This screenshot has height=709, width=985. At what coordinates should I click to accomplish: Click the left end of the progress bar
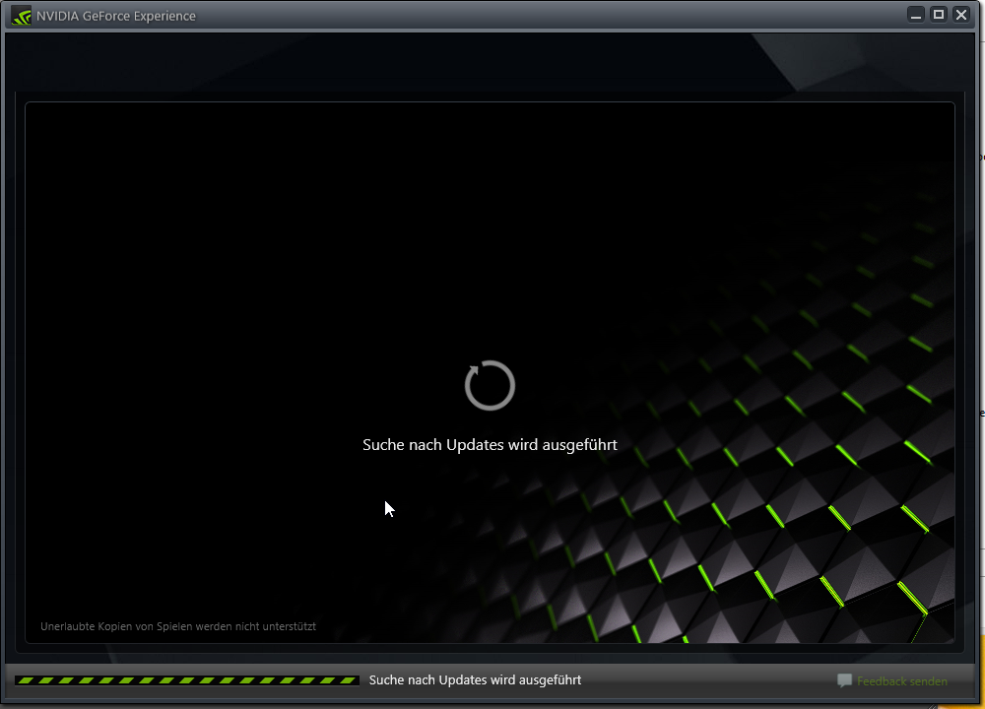22,680
